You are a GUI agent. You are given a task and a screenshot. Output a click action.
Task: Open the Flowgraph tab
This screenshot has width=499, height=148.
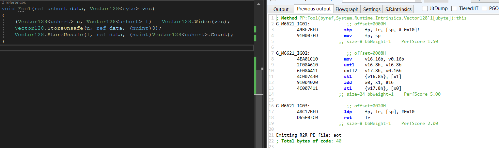coord(347,9)
